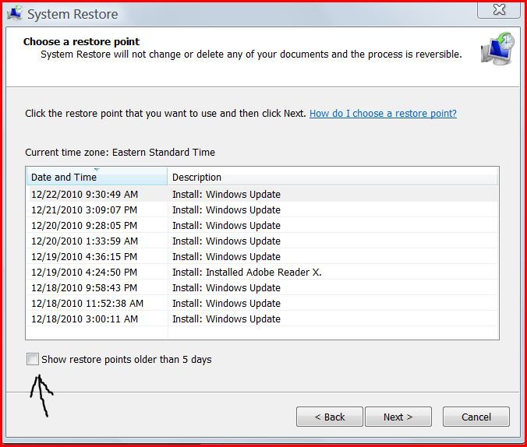This screenshot has height=447, width=527.
Task: Sort by Date and Time column header
Action: click(x=97, y=177)
